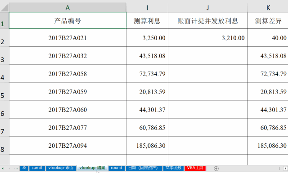Click column K cell showing 72,734.79
The width and height of the screenshot is (288, 173).
tap(268, 73)
